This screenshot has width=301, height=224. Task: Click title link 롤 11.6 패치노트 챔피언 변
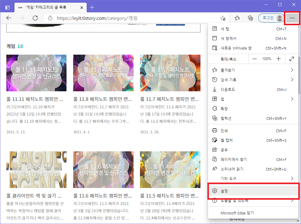(103, 196)
